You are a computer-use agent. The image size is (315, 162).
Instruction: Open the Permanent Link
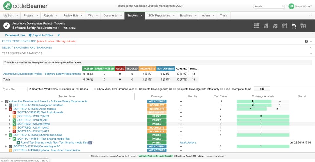[x=15, y=35]
